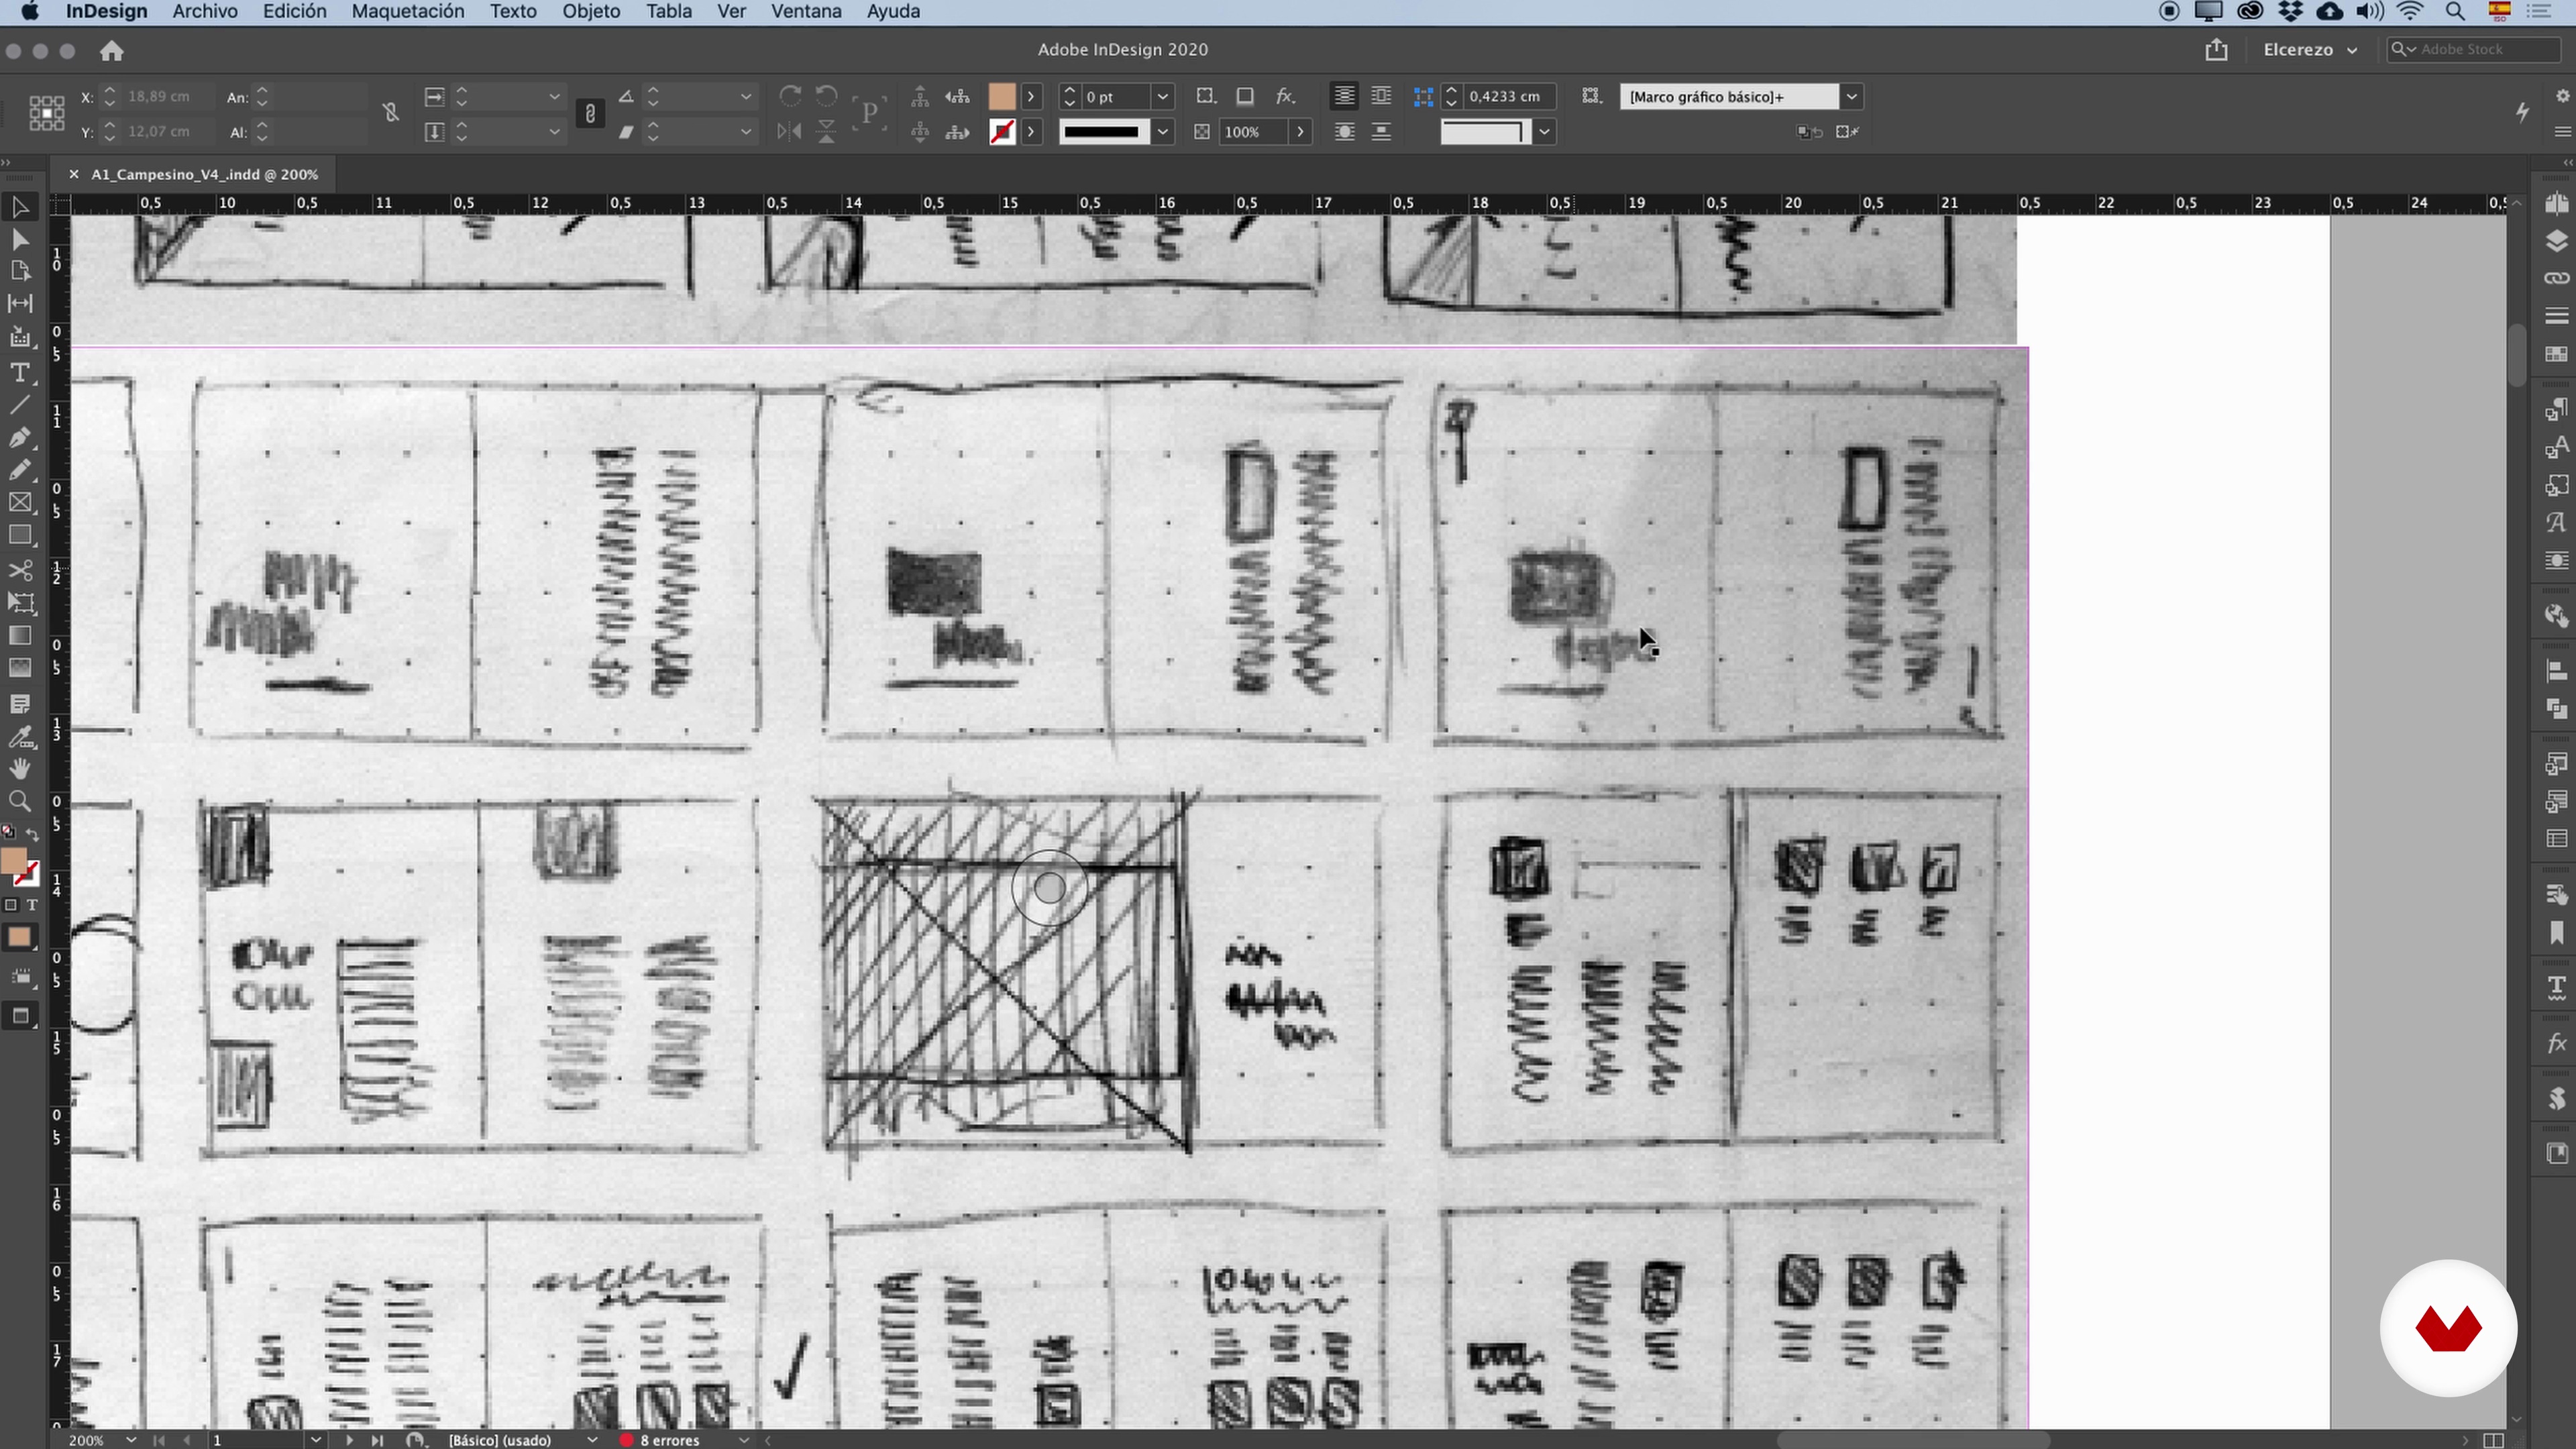Select the Type tool
The image size is (2576, 1449).
coord(20,373)
